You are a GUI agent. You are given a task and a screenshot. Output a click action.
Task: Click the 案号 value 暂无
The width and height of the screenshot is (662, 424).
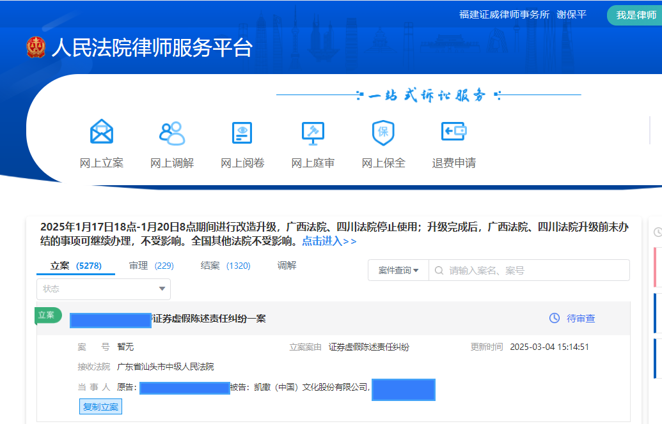coord(125,347)
